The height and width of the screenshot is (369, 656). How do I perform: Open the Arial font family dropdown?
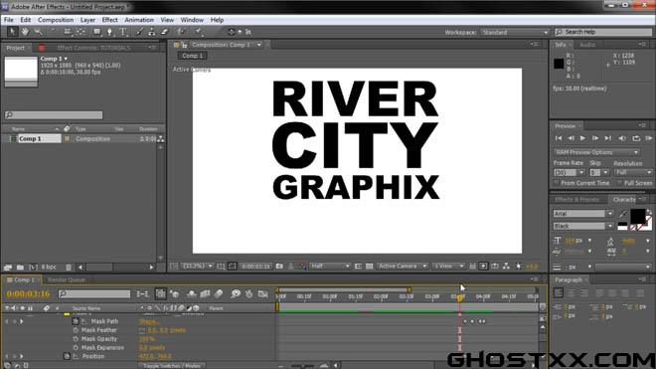click(583, 214)
